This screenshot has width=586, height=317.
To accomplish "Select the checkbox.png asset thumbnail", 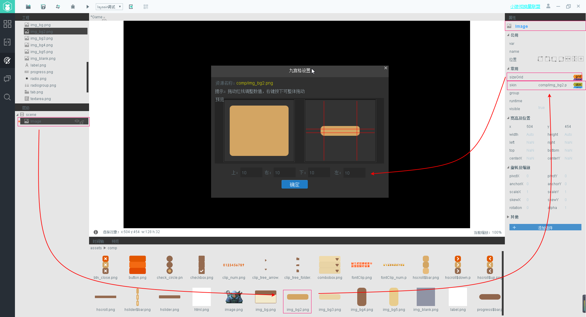I will pyautogui.click(x=202, y=268).
